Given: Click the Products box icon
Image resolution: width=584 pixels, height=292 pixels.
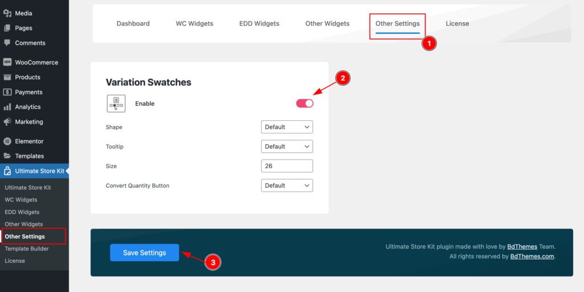Looking at the screenshot, I should click(x=7, y=77).
